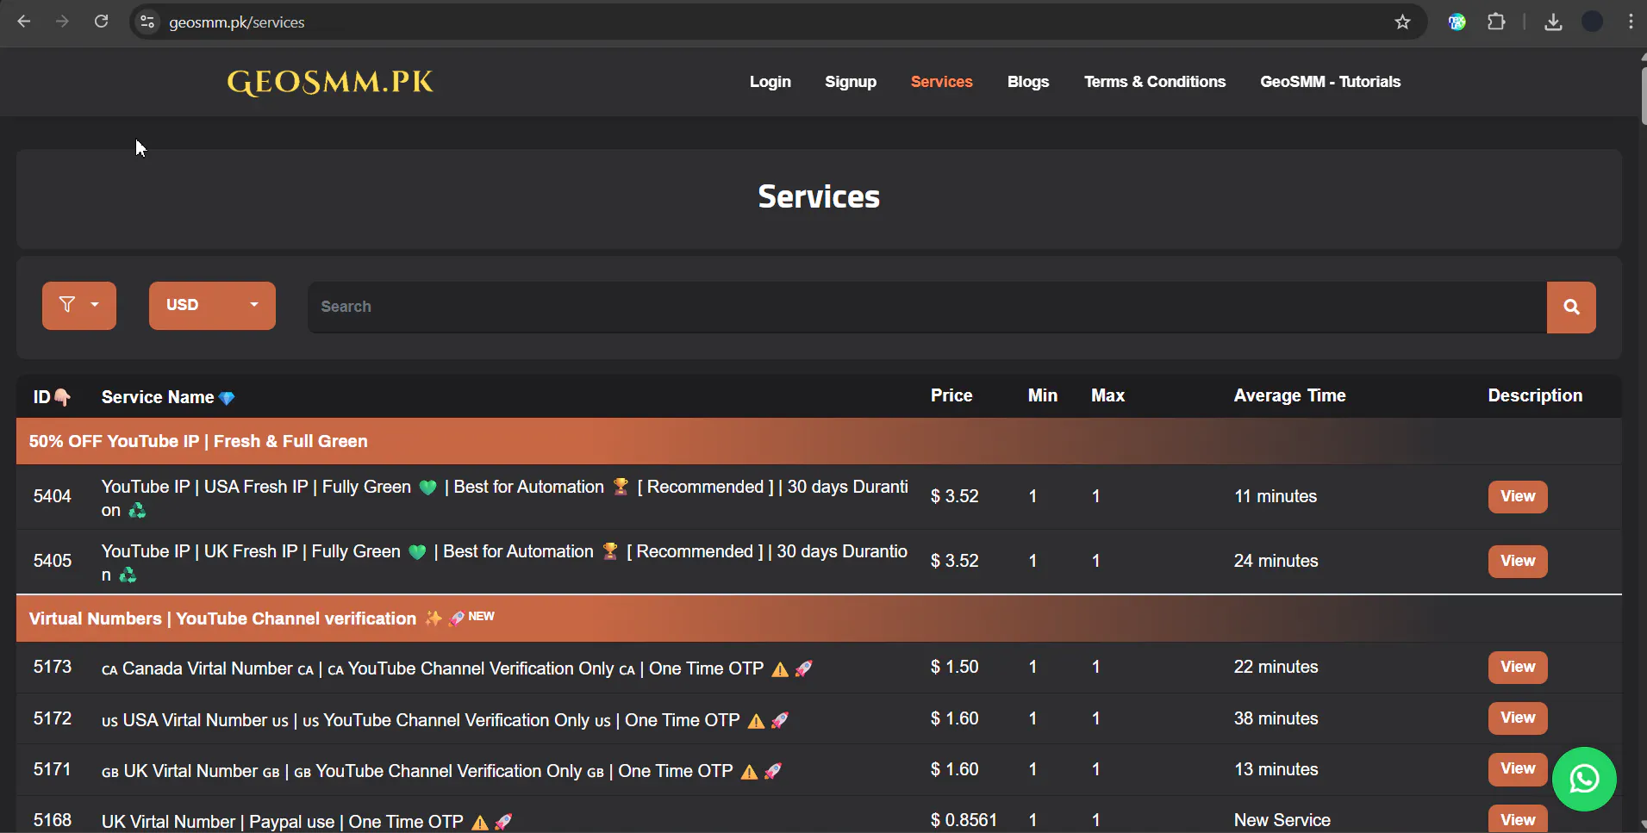The height and width of the screenshot is (833, 1647).
Task: Click service ID 5173
Action: (53, 667)
